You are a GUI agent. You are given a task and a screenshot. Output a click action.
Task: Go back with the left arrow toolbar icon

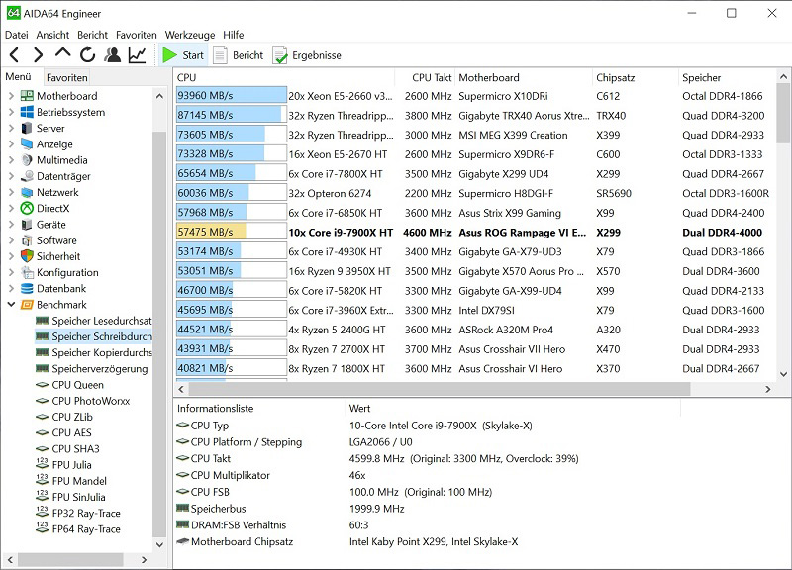[x=14, y=55]
